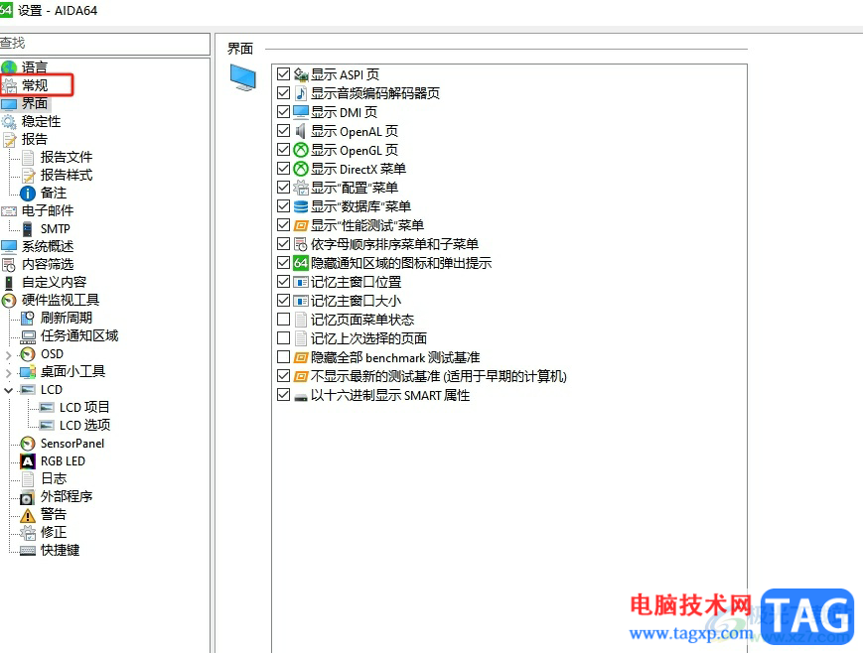Viewport: 863px width, 653px height.
Task: Click the 自定义内容 icon
Action: 9,283
